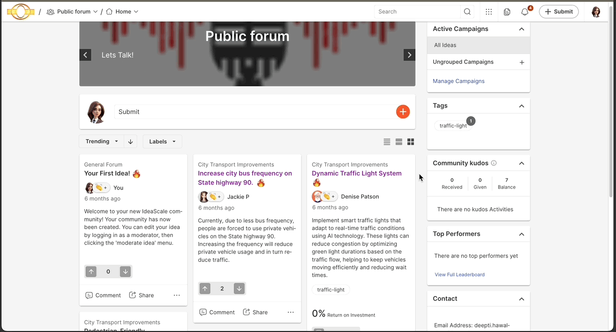616x332 pixels.
Task: Give kudos on Your First Idea
Action: pyautogui.click(x=102, y=187)
